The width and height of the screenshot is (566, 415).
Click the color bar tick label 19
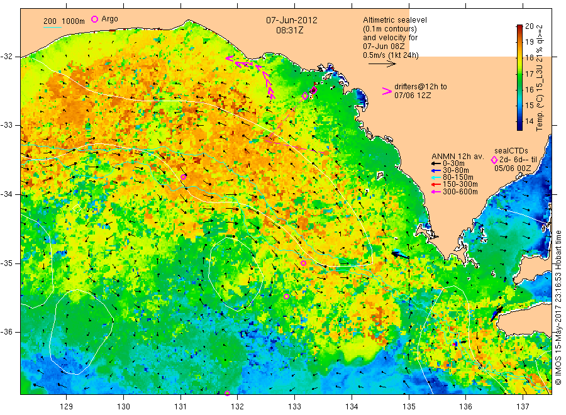point(529,42)
